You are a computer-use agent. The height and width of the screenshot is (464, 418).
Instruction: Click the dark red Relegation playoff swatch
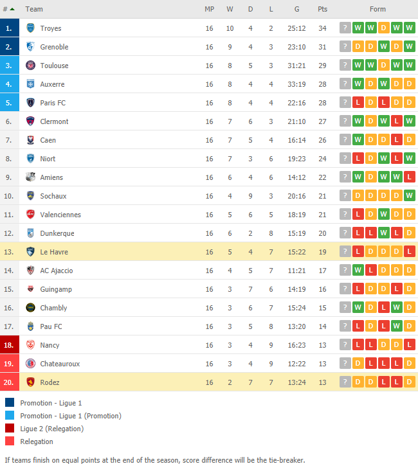pyautogui.click(x=10, y=428)
